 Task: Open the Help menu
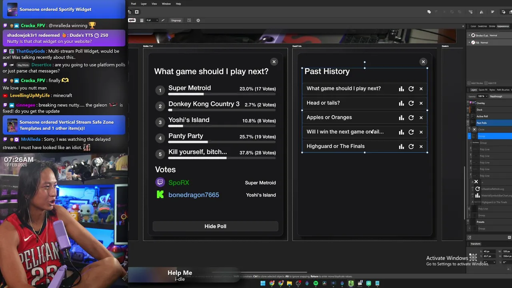point(178,4)
